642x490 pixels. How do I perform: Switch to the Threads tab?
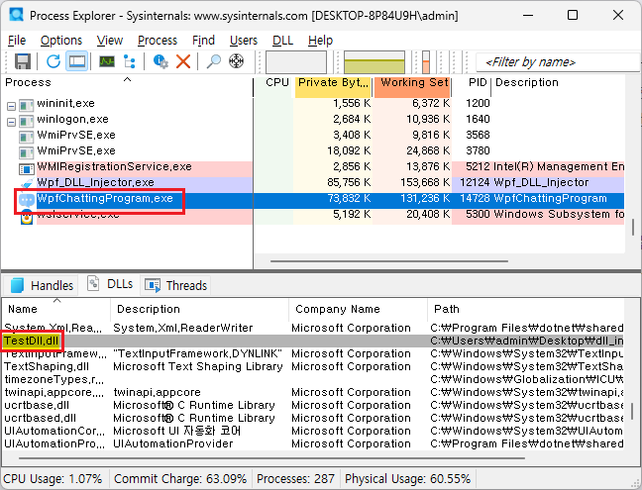[176, 285]
